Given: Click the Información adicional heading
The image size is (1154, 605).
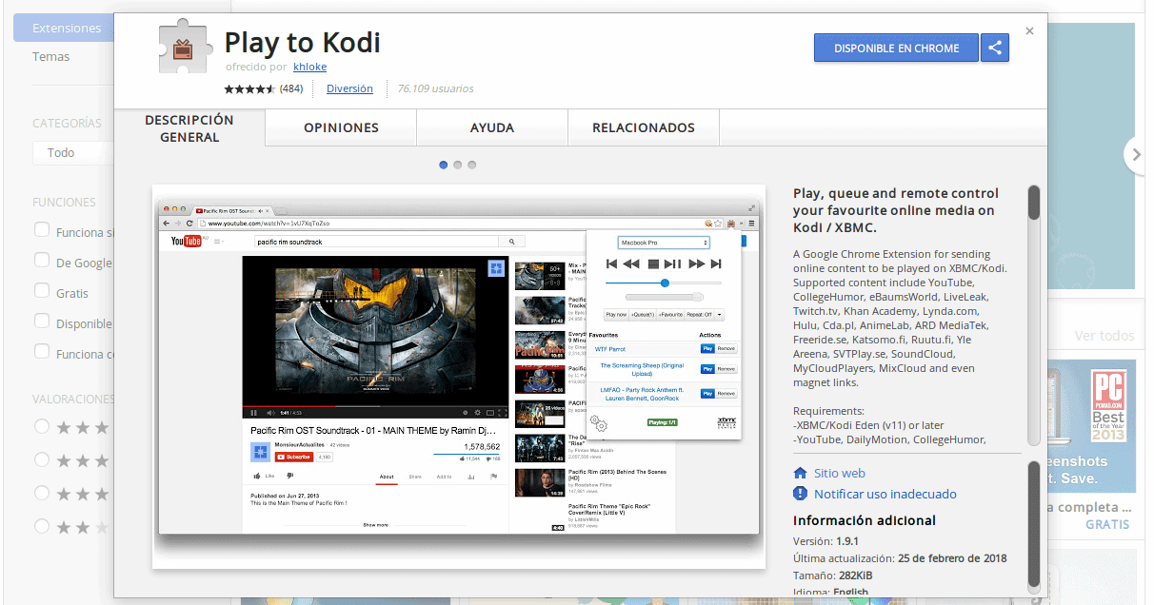Looking at the screenshot, I should (865, 520).
